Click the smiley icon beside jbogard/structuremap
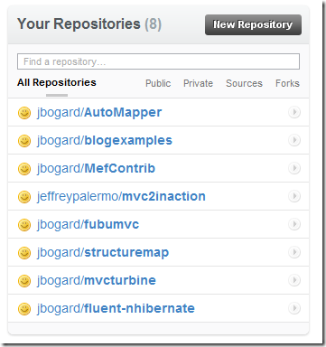Viewport: 326px width, 347px height. [24, 253]
